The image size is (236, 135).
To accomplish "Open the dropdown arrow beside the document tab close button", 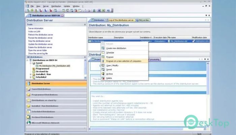I will 206,16.
